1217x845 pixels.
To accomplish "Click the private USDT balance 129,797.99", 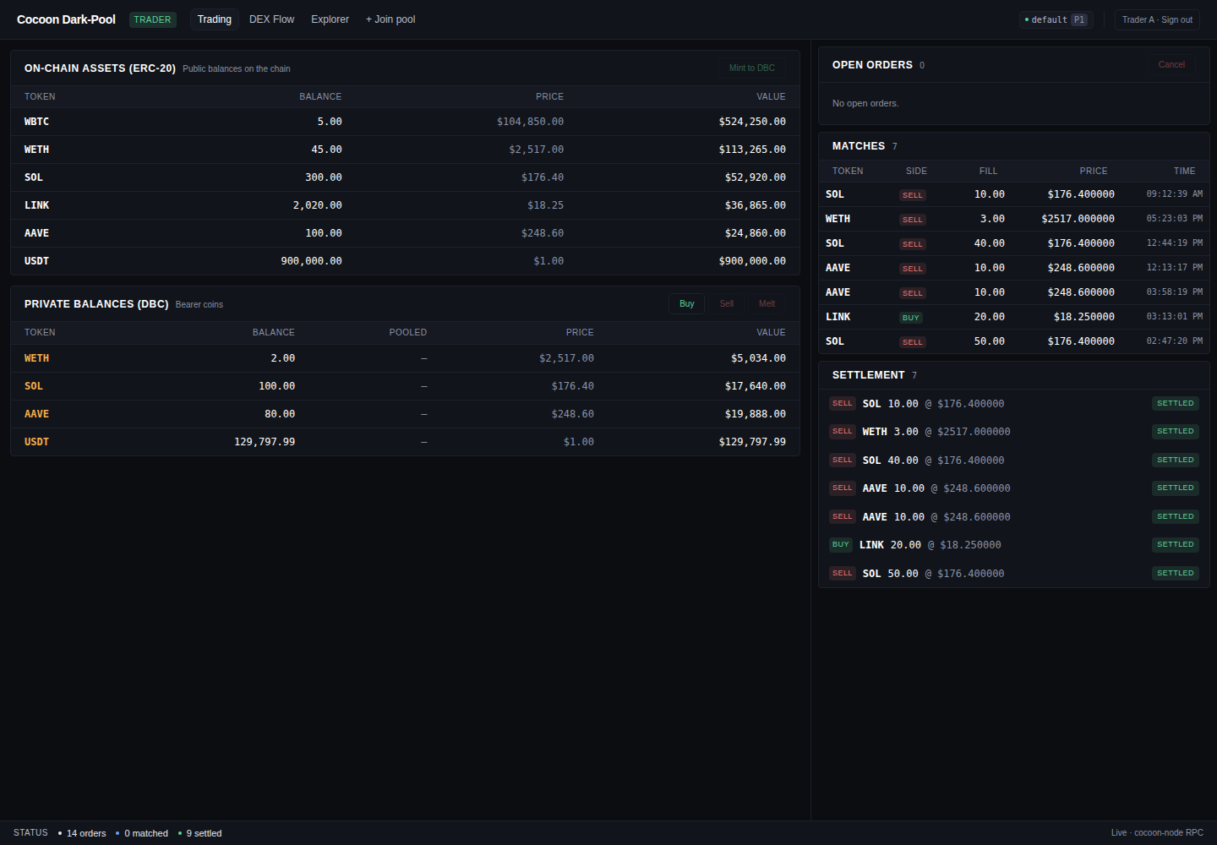I will (x=265, y=442).
